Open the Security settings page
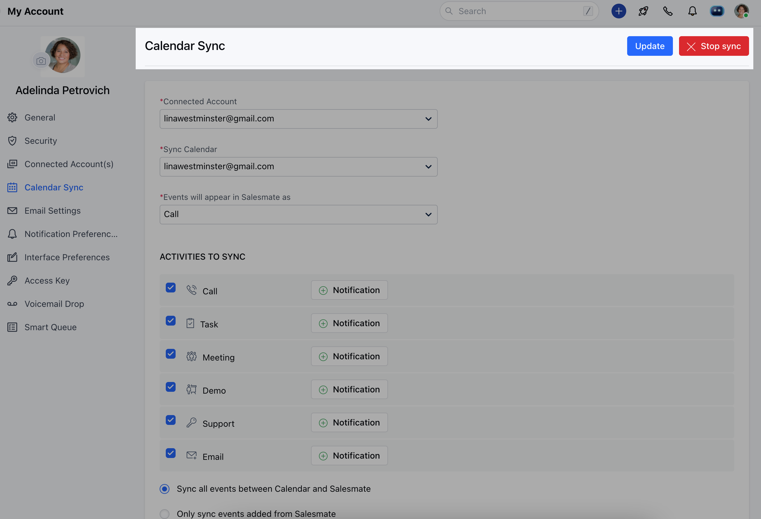The image size is (761, 519). pos(41,141)
